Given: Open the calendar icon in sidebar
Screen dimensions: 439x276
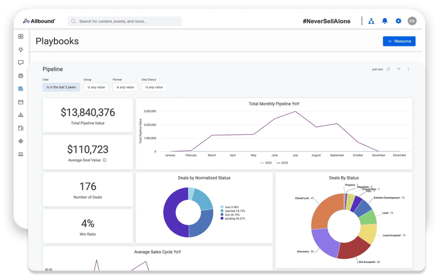Looking at the screenshot, I should (x=21, y=102).
